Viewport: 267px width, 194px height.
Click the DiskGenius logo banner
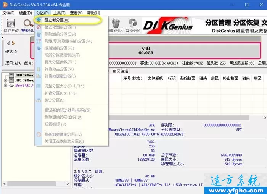point(168,26)
